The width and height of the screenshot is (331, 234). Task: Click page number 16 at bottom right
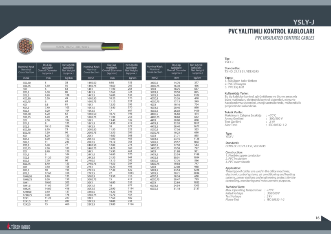pos(318,218)
